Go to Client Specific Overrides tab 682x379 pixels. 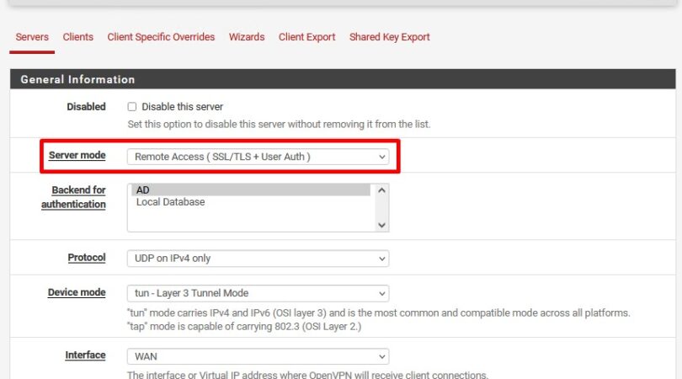(161, 37)
